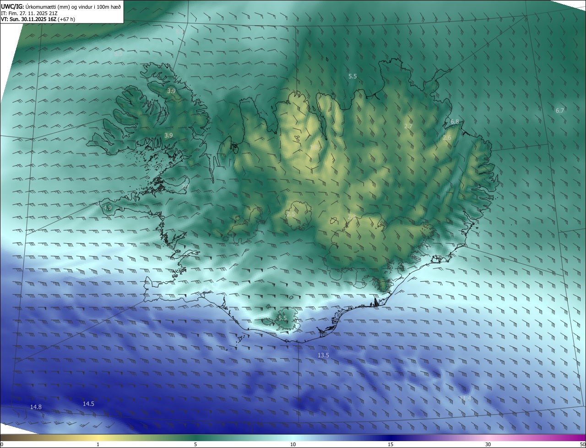Click the IT: Fim. 27. 11. 2025 21Z line

[x=29, y=13]
